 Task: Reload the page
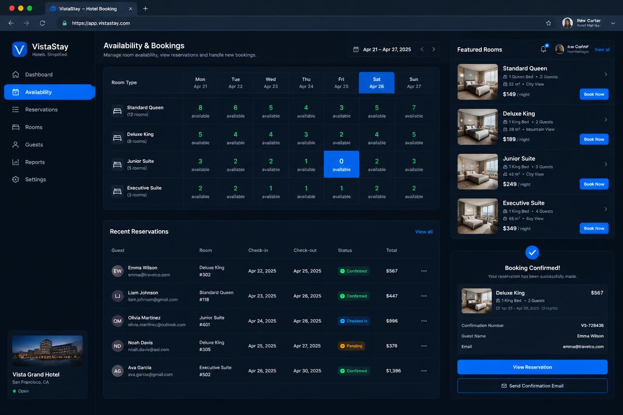[43, 23]
